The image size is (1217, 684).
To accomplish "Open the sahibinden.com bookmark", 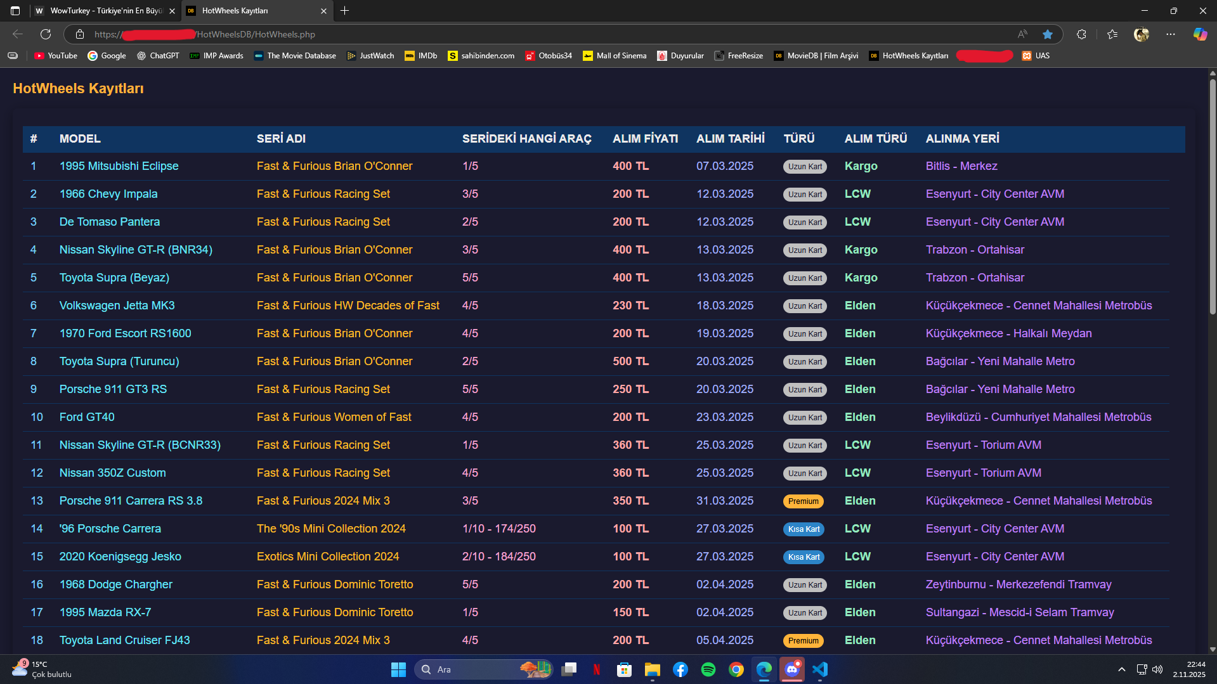I will (x=481, y=56).
